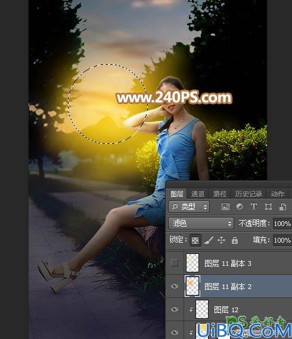
Task: Click the 填充 100% fill field
Action: [x=282, y=240]
